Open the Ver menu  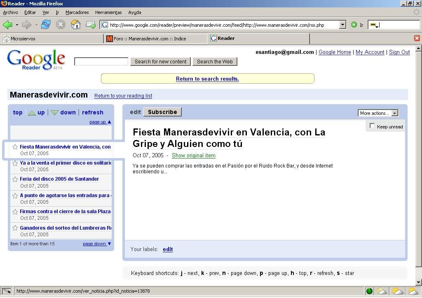tap(46, 12)
